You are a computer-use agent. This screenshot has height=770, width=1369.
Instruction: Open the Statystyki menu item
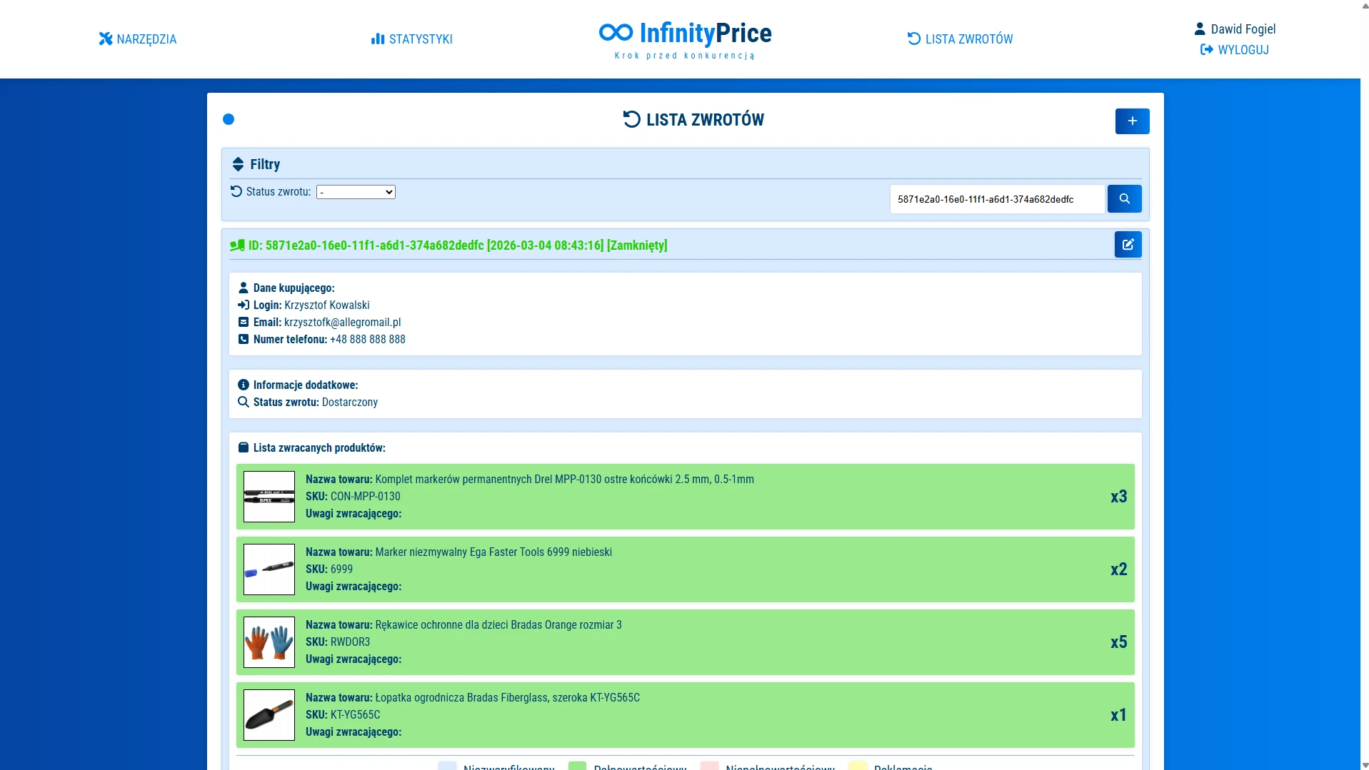tap(411, 39)
